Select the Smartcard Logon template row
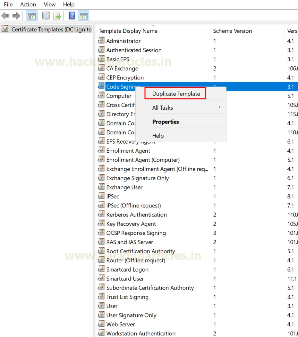Image resolution: width=298 pixels, height=337 pixels. (127, 270)
